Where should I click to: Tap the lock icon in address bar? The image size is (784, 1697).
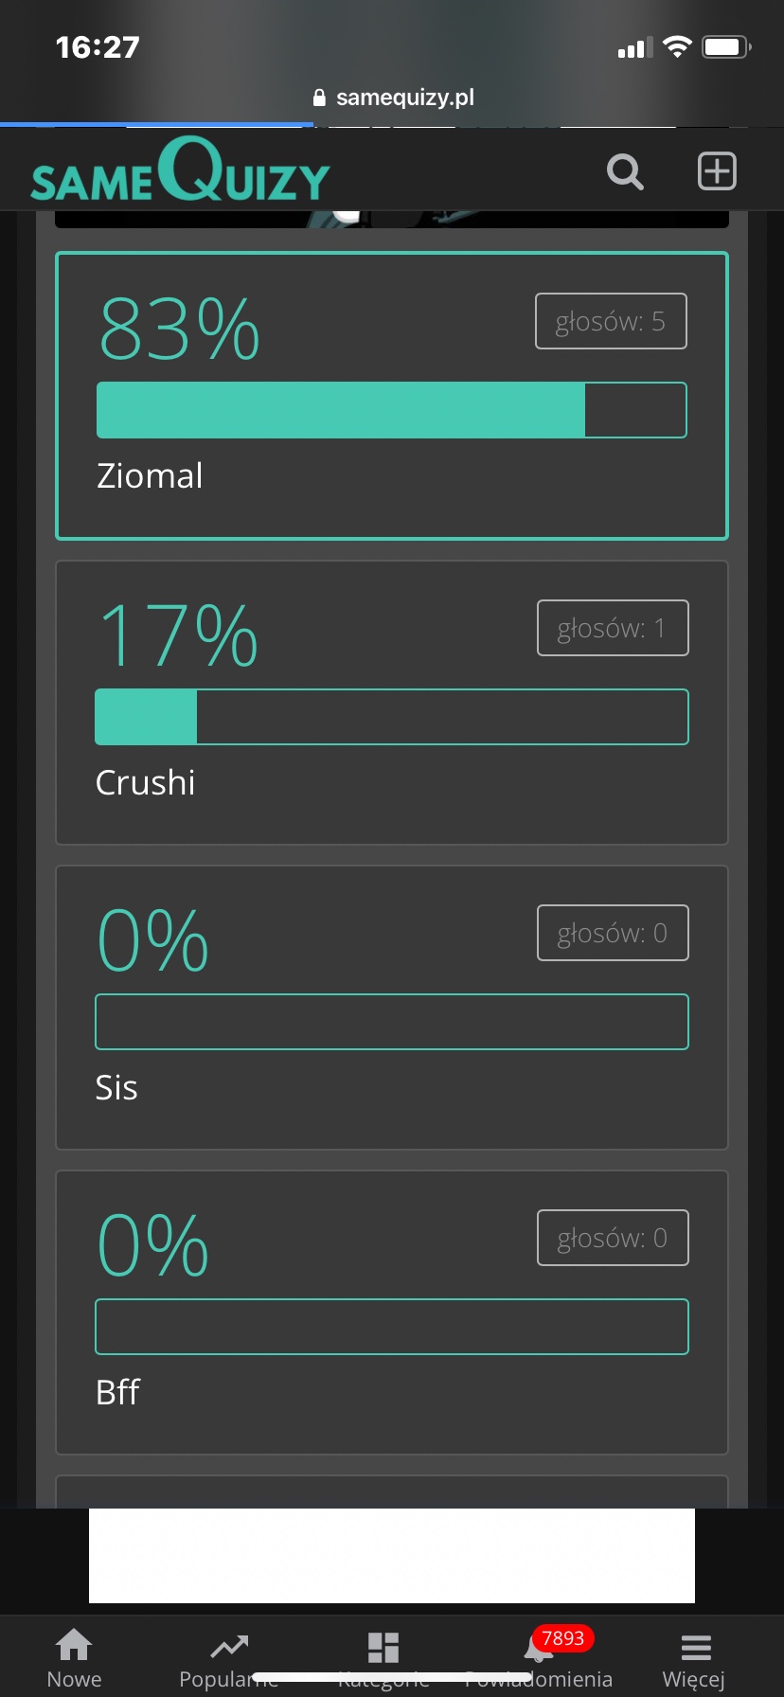319,98
